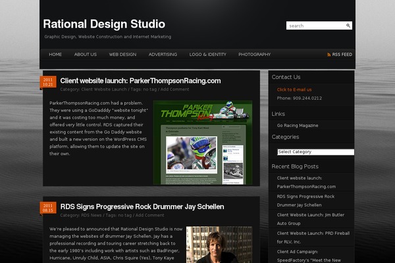
Task: Click the Jay Schellen portrait photo
Action: 219,245
